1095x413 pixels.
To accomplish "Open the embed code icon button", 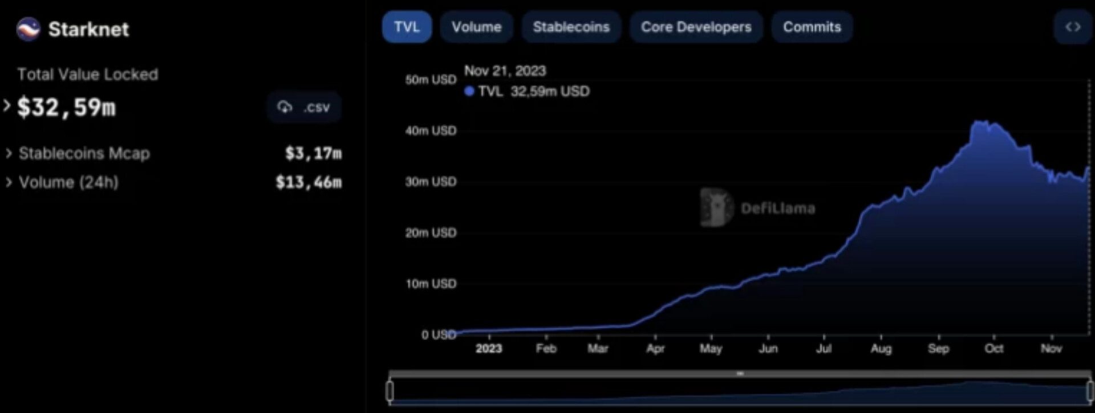I will pyautogui.click(x=1072, y=27).
